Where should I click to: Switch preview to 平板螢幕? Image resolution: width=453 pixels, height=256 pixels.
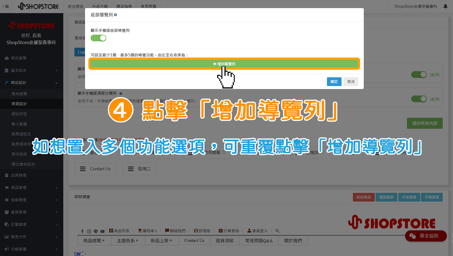point(409,197)
